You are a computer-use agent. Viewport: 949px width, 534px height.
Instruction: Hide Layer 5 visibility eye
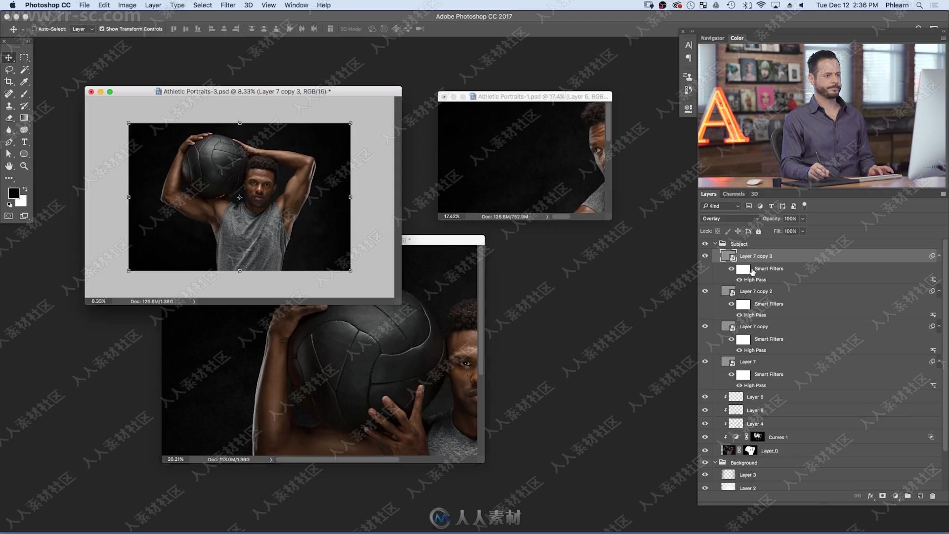point(705,397)
